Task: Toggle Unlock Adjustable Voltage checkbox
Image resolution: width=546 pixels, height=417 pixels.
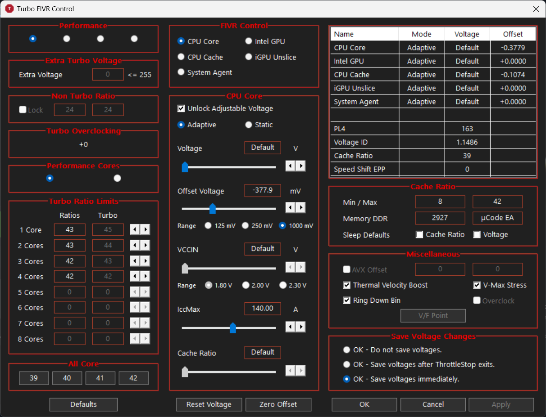Action: point(181,108)
